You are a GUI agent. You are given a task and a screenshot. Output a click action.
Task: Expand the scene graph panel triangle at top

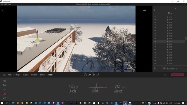[x=155, y=10]
